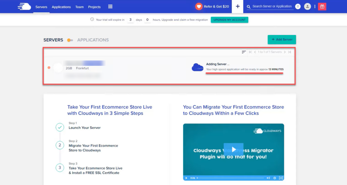Click Take Your Ecommerce Store Live step
This screenshot has height=185, width=347.
tap(95, 170)
